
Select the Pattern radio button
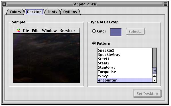[94, 43]
